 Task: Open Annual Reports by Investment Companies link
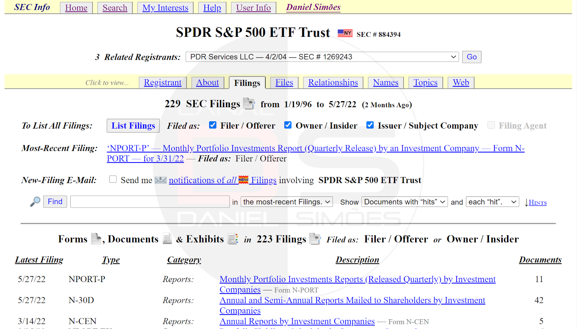pyautogui.click(x=297, y=321)
